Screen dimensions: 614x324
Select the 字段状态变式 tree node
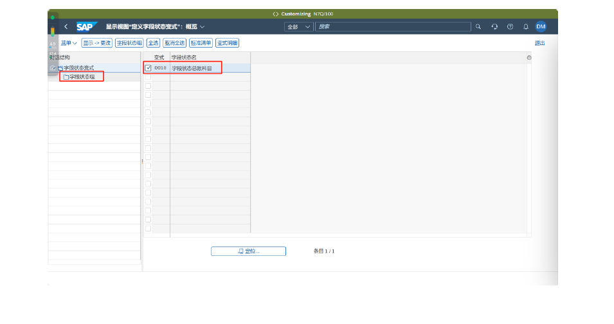coord(78,67)
